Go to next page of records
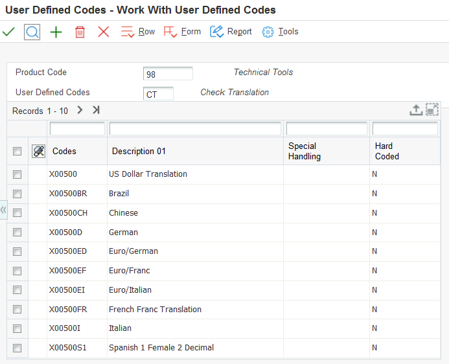This screenshot has width=449, height=364. tap(80, 110)
